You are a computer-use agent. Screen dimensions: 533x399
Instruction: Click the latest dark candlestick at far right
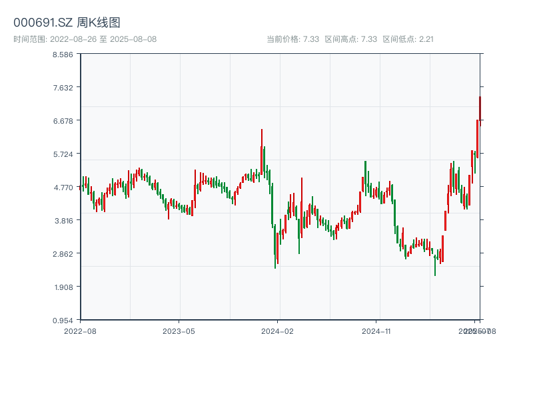480,110
